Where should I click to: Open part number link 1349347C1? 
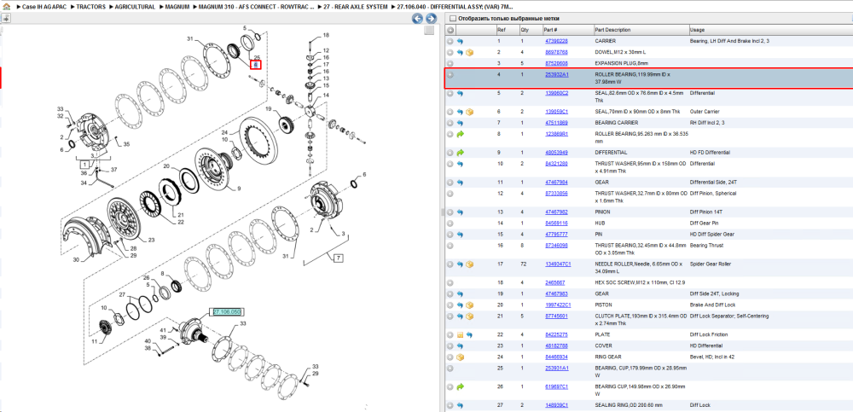(558, 264)
